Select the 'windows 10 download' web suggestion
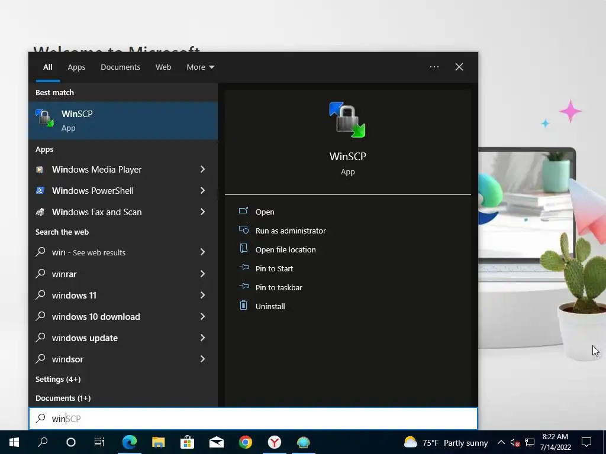Screen dimensions: 606x454 pos(96,317)
